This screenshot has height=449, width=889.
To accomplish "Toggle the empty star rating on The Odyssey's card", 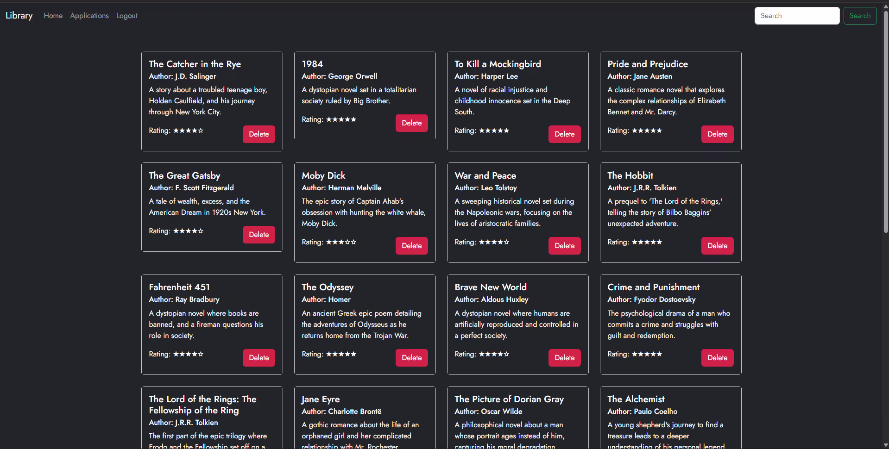I will tap(353, 354).
